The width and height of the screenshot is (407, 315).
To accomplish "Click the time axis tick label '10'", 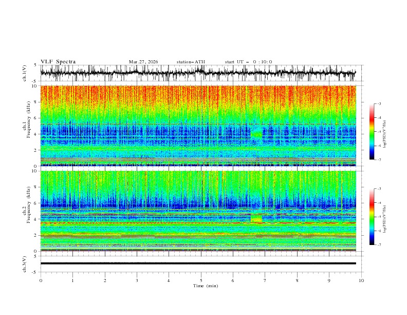I will [361, 281].
